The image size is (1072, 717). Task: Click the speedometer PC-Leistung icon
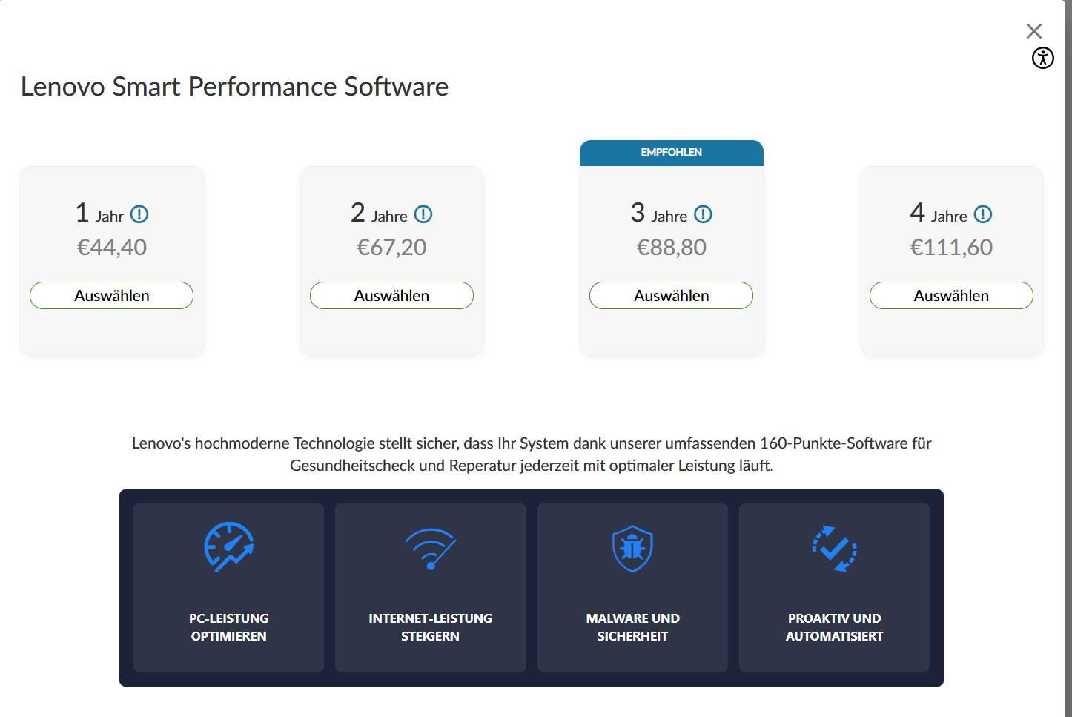click(229, 547)
